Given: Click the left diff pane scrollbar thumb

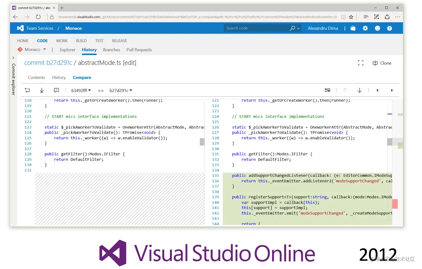Looking at the screenshot, I should click(x=202, y=142).
